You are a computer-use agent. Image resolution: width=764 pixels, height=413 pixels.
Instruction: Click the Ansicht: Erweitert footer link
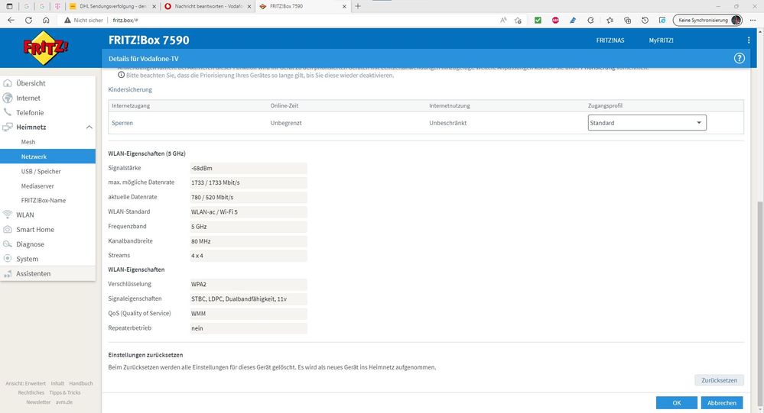point(25,383)
